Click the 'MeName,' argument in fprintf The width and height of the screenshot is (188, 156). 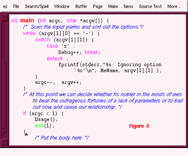[110, 70]
